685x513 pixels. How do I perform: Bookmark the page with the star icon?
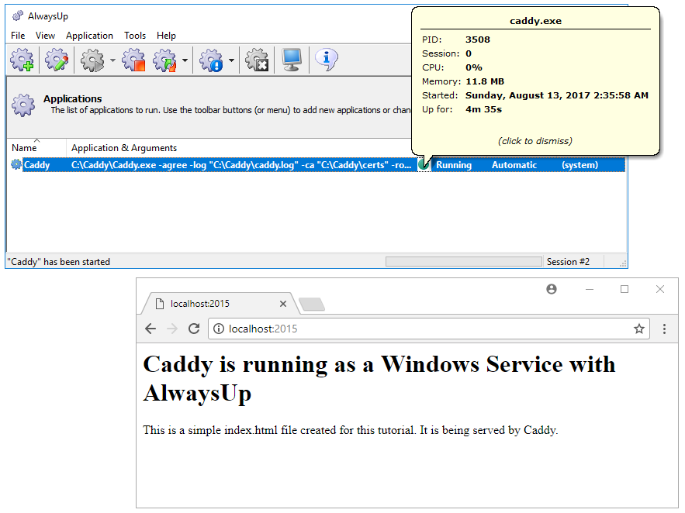638,329
